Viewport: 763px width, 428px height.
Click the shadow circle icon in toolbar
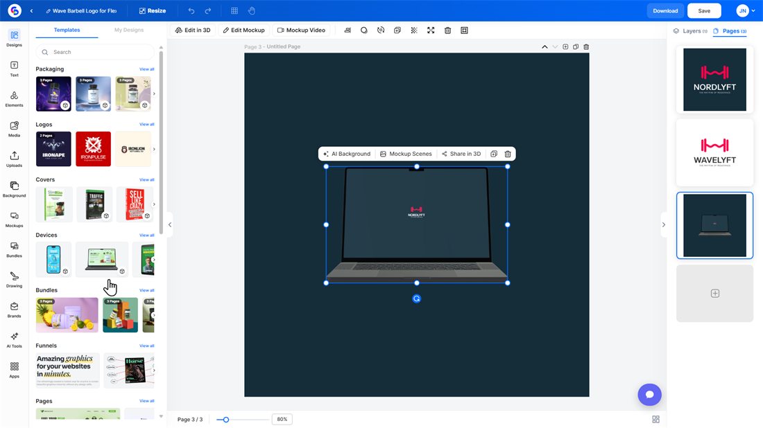click(x=364, y=30)
